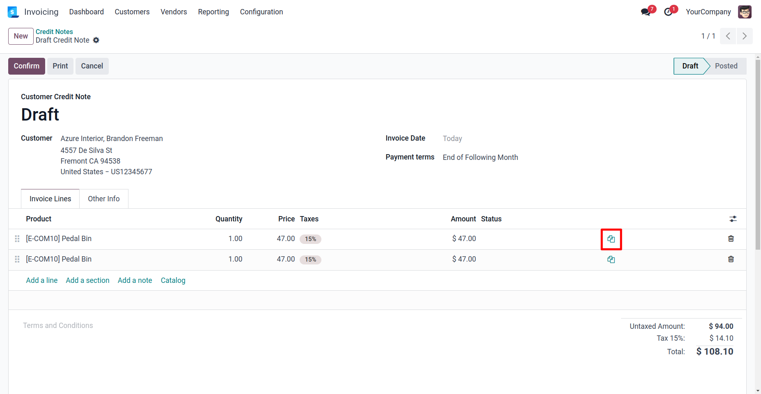Open the messages chat icon
The width and height of the screenshot is (761, 394).
646,12
